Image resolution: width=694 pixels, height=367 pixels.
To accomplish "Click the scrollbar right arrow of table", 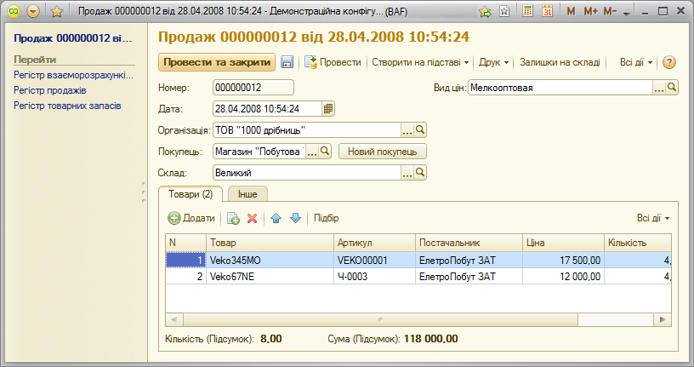I will (x=663, y=319).
